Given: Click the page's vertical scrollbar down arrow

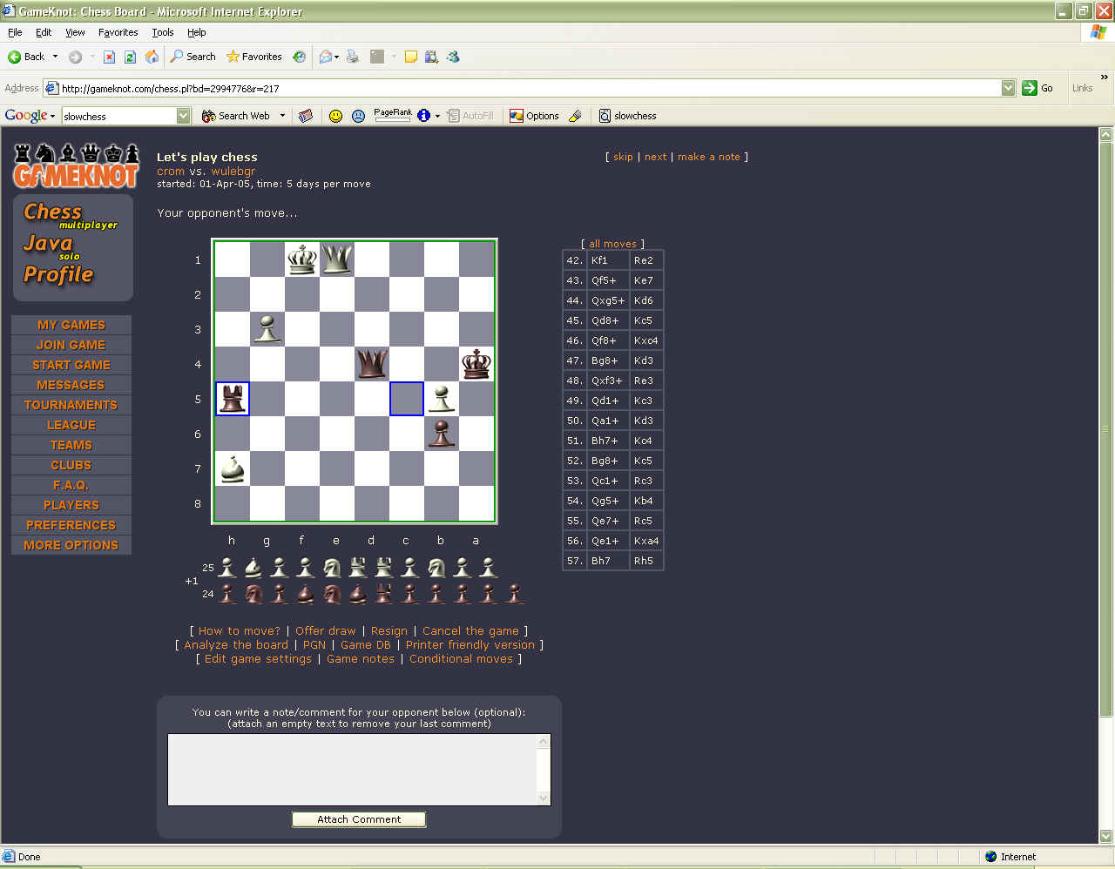Looking at the screenshot, I should 1105,837.
